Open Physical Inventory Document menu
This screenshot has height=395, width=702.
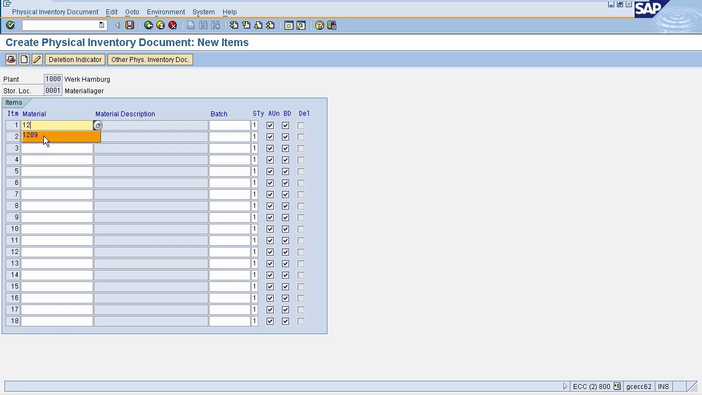coord(55,12)
